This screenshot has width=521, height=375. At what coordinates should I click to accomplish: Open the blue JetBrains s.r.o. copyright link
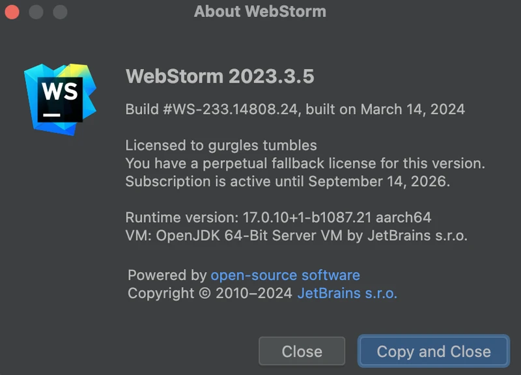(347, 293)
